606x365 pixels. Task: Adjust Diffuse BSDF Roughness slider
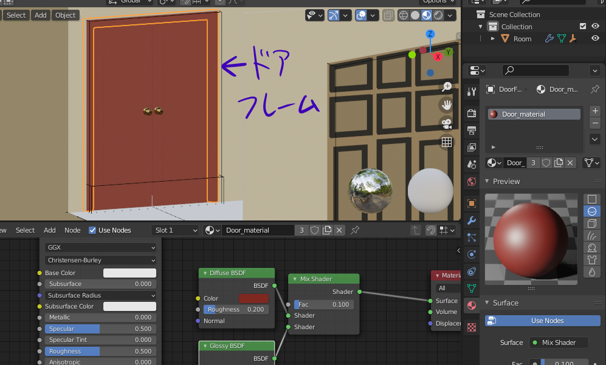point(236,310)
